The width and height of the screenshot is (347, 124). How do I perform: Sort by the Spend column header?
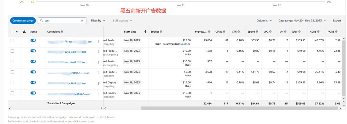[x=251, y=32]
